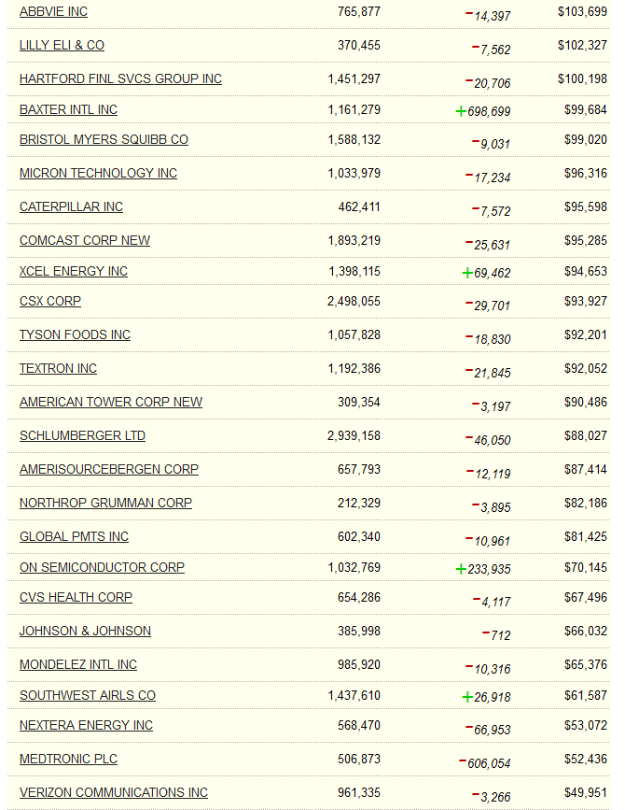
Task: Open the ABBVIE INC holding link
Action: click(53, 11)
